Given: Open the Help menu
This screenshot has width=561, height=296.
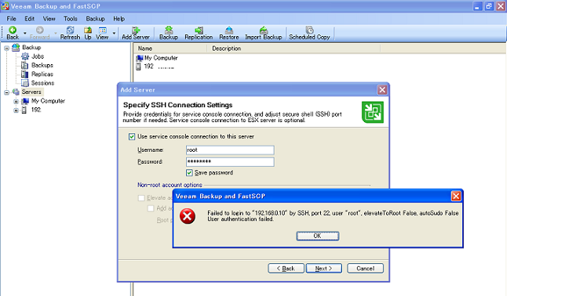Looking at the screenshot, I should (x=118, y=19).
